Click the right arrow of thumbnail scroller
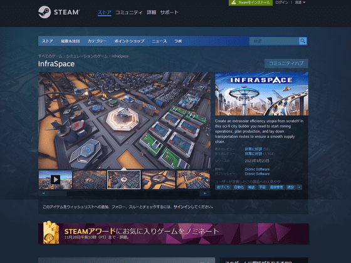 pos(205,193)
